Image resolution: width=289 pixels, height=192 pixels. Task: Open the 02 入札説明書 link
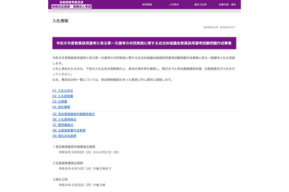[x=63, y=96]
